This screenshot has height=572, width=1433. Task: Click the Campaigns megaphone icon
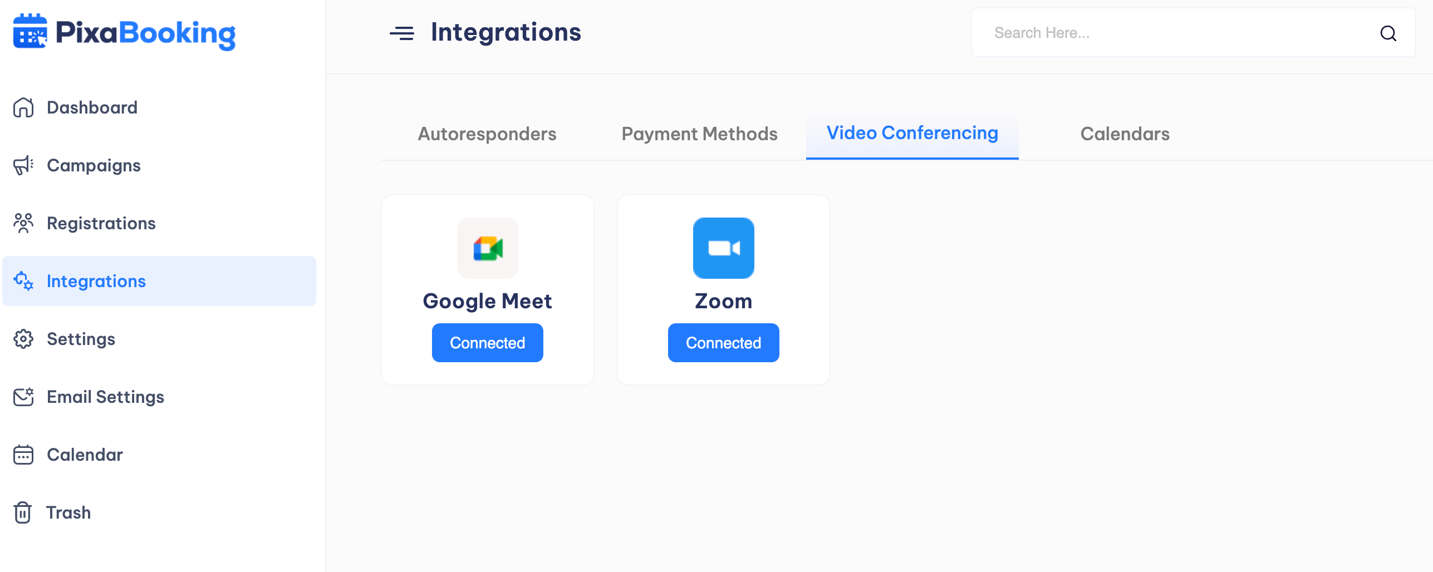[x=23, y=165]
